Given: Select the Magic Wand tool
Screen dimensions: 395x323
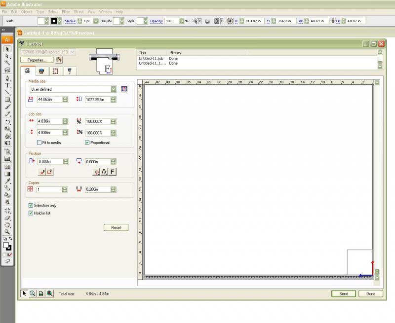Looking at the screenshot, I should click(7, 63).
